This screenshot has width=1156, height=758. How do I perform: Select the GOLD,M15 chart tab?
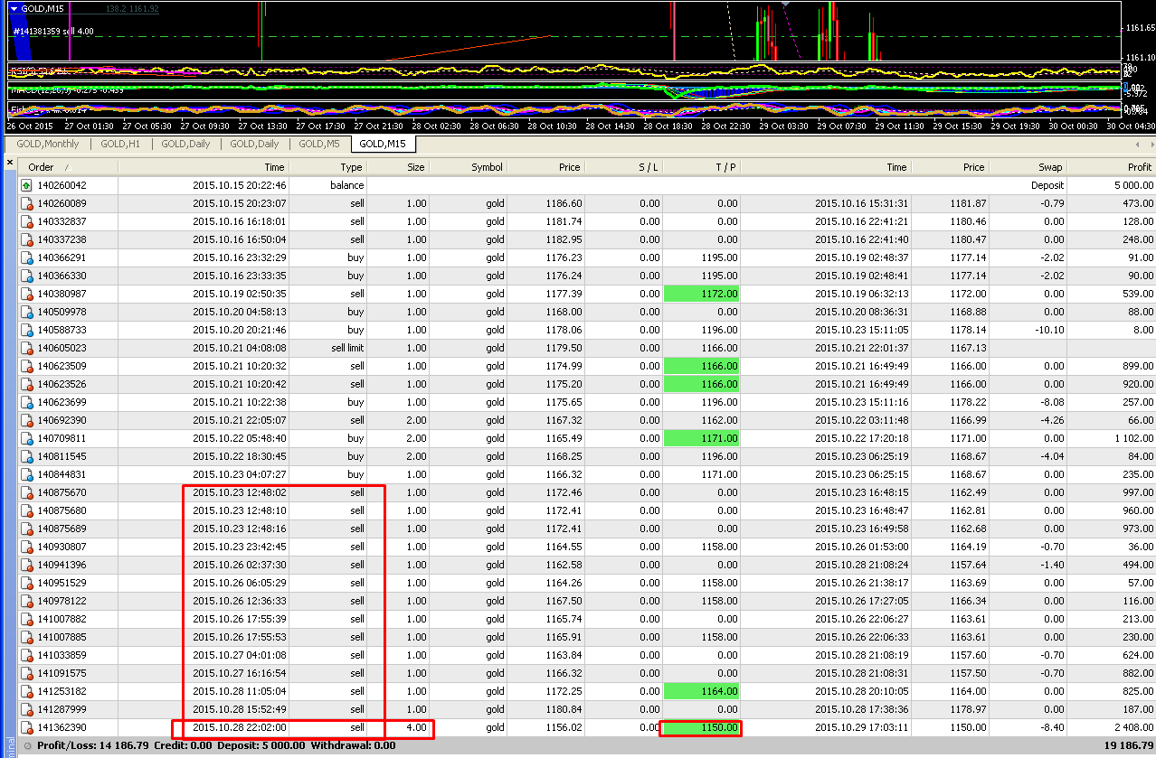click(383, 144)
